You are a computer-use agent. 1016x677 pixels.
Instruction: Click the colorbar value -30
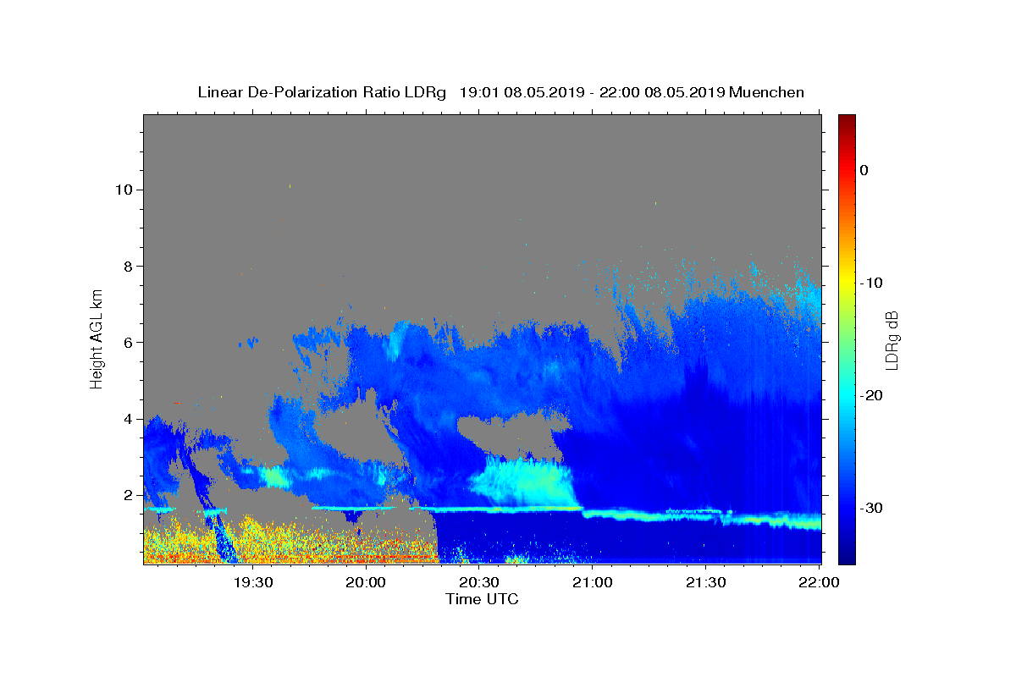tap(872, 508)
